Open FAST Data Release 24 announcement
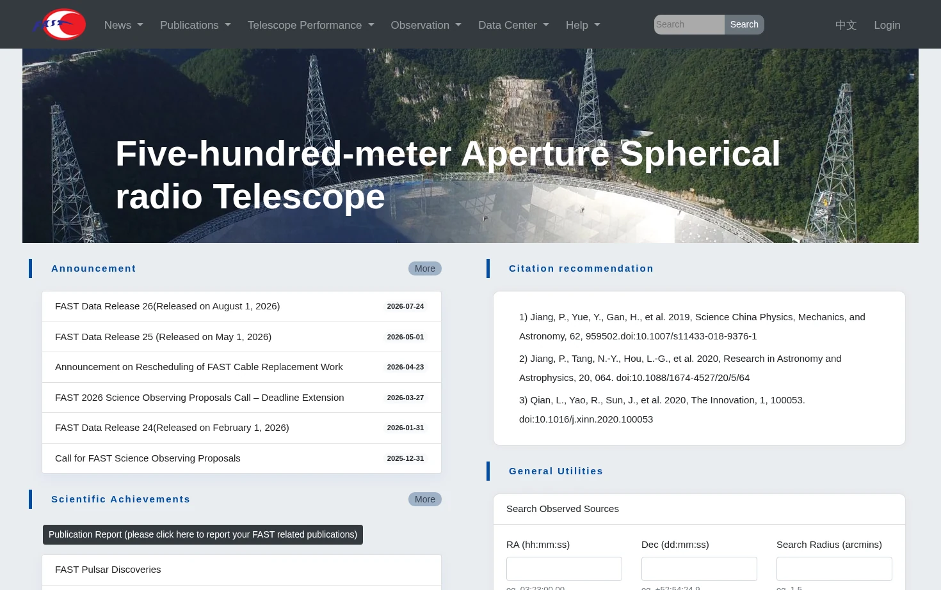 tap(241, 428)
